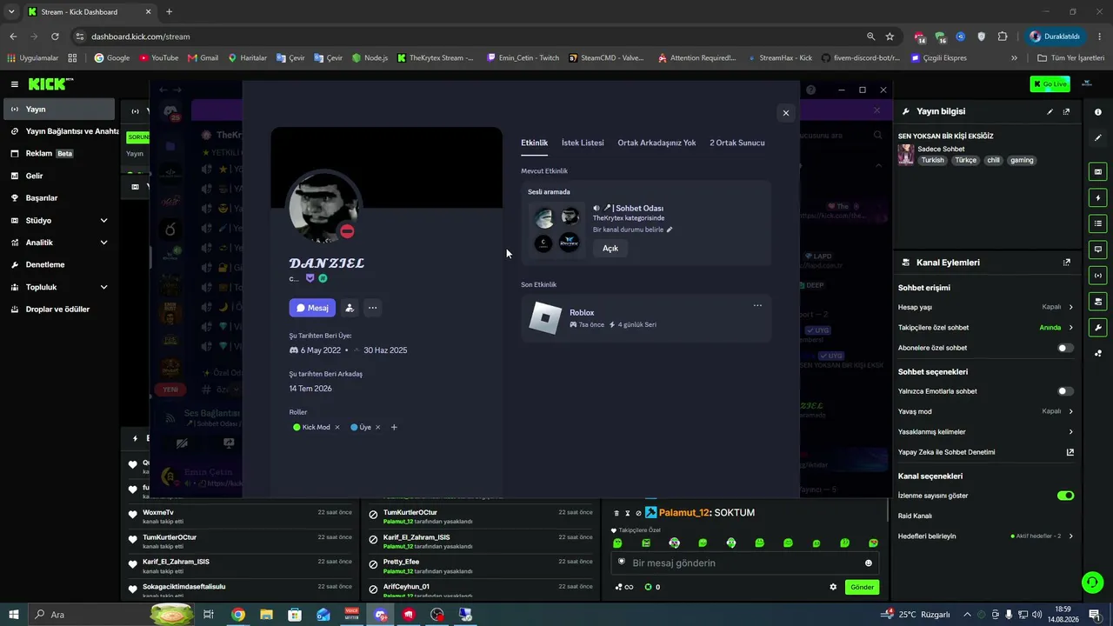Remove the Üye role
The width and height of the screenshot is (1113, 626).
pos(377,428)
